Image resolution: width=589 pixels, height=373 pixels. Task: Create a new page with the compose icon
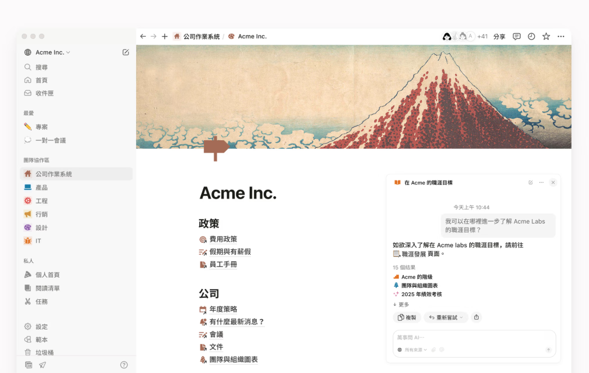pos(125,52)
